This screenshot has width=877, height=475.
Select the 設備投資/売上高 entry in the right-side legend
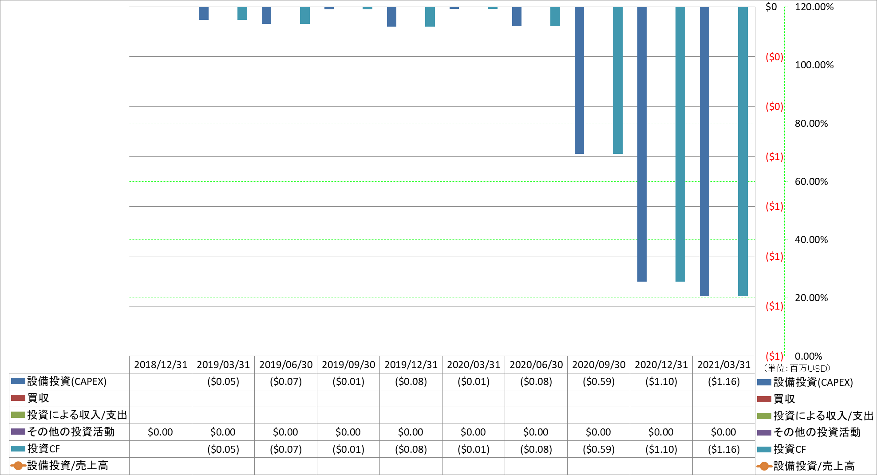[x=806, y=466]
